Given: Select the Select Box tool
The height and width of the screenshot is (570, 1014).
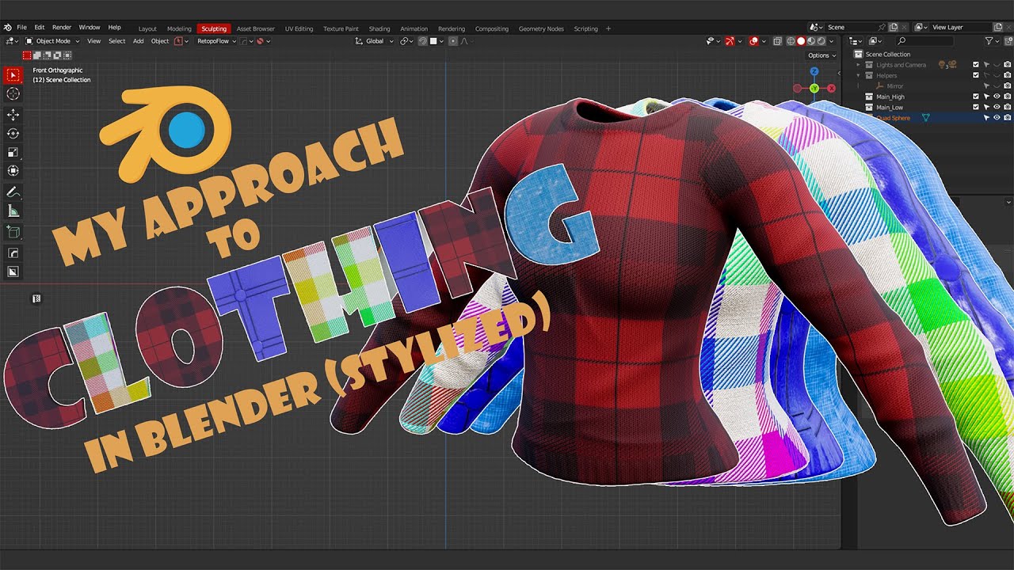Looking at the screenshot, I should pos(13,75).
